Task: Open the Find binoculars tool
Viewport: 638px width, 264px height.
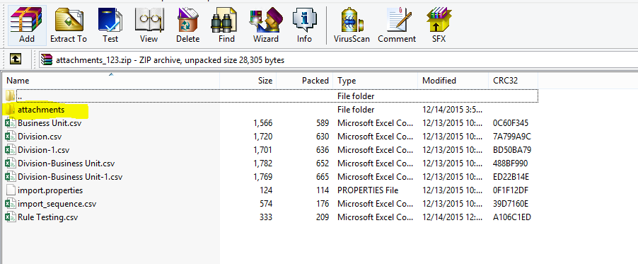Action: (226, 25)
